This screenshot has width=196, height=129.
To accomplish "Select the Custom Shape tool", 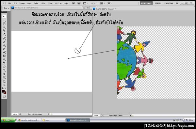I will (x=4, y=77).
